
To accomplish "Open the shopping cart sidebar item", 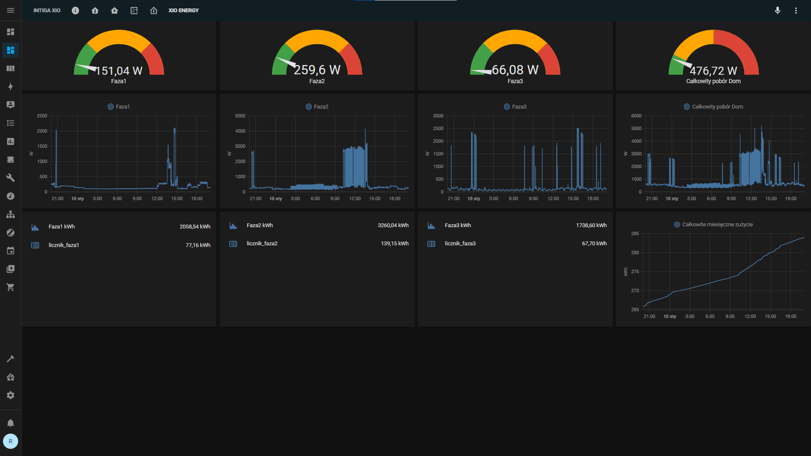I will tap(11, 287).
